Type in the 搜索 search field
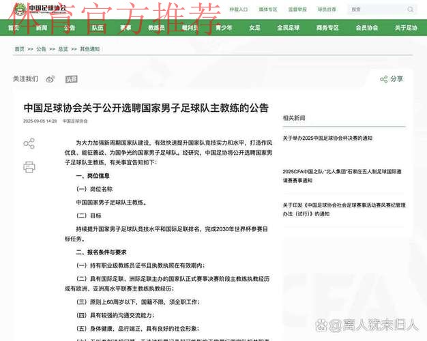Screen dimensions: 427x341 375,10
